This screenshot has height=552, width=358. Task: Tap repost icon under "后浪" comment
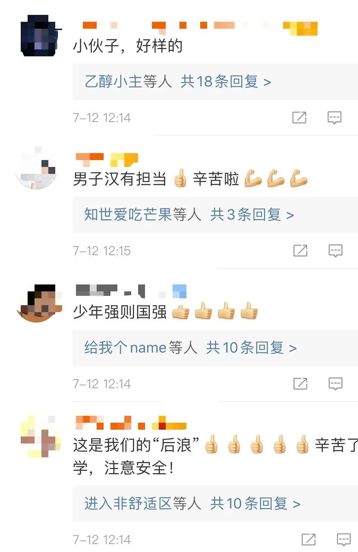(309, 539)
